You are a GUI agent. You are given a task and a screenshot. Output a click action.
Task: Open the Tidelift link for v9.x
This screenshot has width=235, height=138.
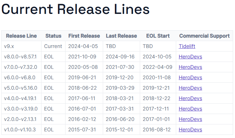click(x=187, y=46)
